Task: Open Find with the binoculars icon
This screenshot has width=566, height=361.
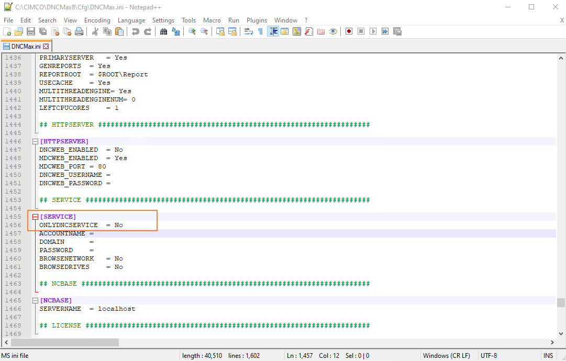Action: [x=163, y=32]
